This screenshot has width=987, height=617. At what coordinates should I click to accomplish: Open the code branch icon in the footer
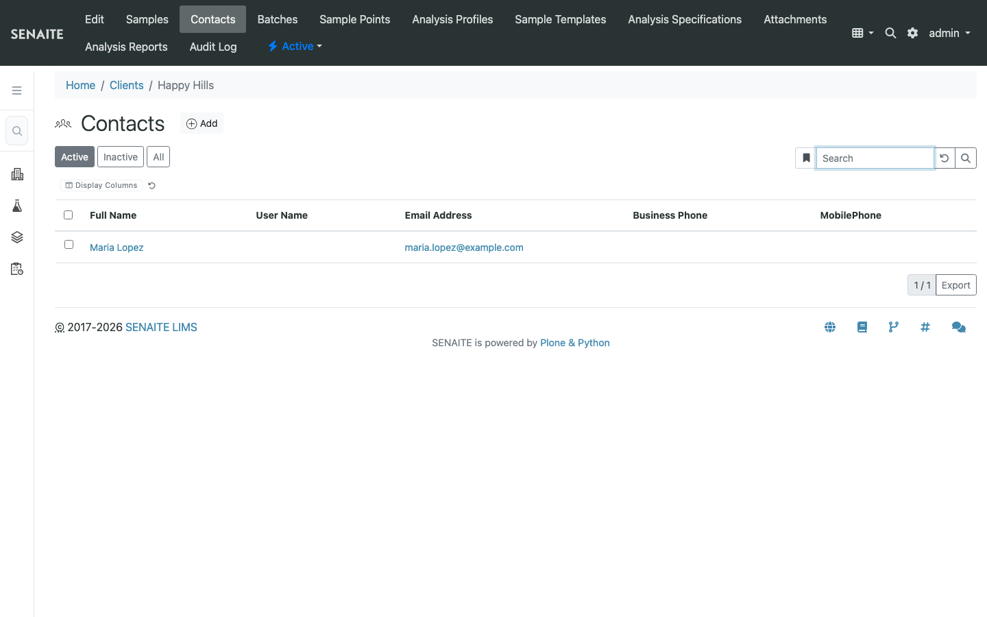tap(893, 327)
